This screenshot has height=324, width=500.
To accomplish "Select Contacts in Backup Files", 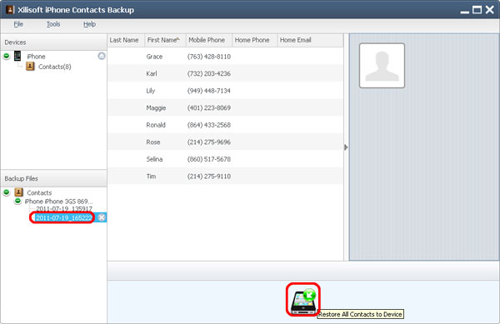I will [x=39, y=192].
